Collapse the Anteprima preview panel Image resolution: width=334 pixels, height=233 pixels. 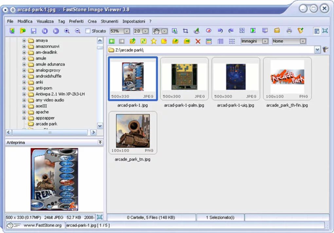coord(100,142)
